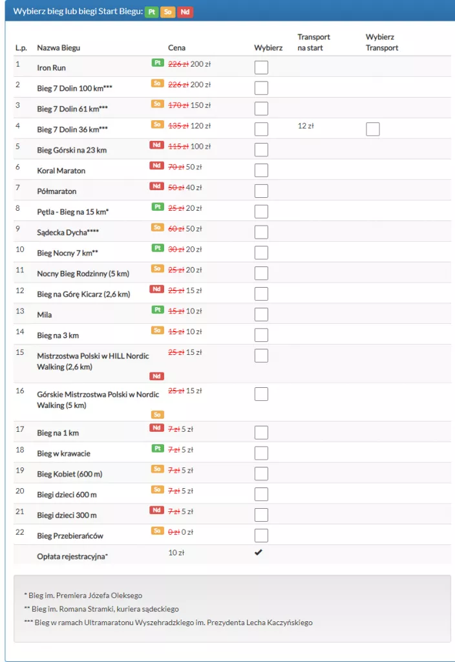Tick the Bieg Przebierańców checkbox
The width and height of the screenshot is (455, 662).
pos(261,535)
